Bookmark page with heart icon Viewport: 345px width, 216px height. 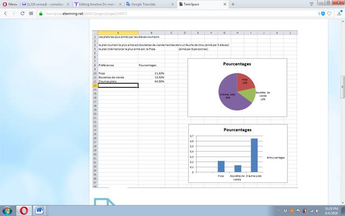tap(329, 13)
